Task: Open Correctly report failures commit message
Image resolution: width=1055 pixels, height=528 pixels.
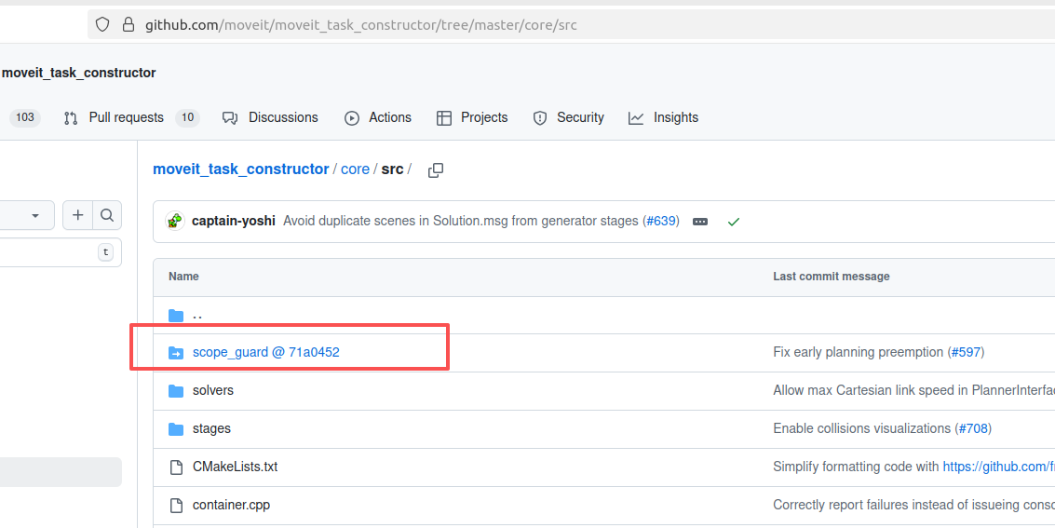Action: [x=913, y=505]
